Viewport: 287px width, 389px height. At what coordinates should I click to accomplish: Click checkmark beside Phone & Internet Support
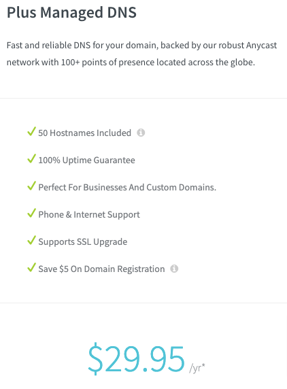[x=31, y=213]
